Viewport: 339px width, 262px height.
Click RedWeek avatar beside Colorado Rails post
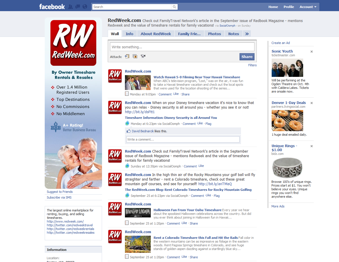pyautogui.click(x=115, y=237)
